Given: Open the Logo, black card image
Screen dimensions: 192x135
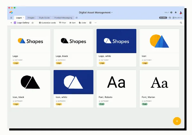Looking at the screenshot, I should click(x=74, y=41).
